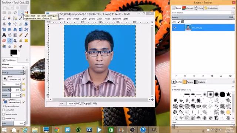
Task: Switch to the Gradients tab
Action: tap(200, 82)
